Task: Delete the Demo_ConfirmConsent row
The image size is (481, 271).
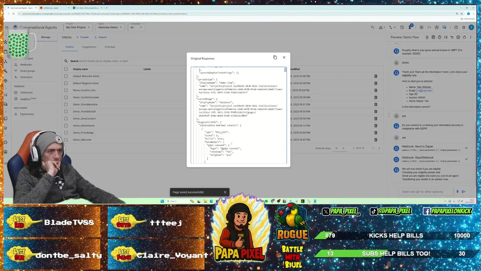Action: click(375, 97)
